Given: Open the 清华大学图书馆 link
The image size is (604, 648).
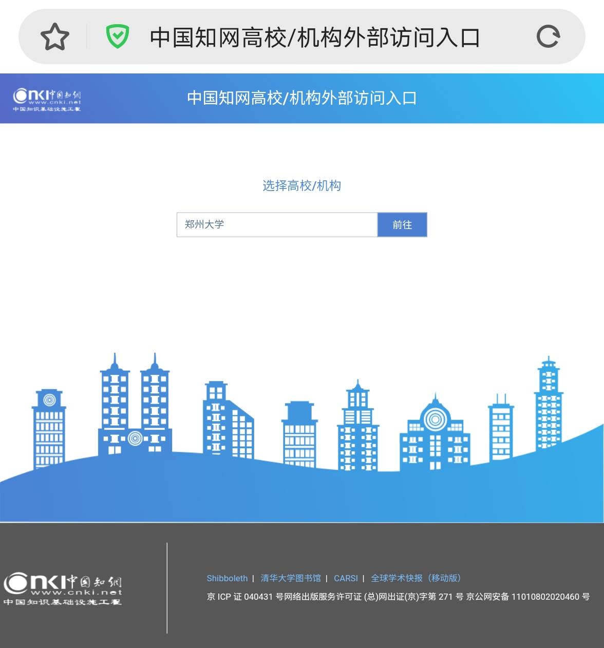Looking at the screenshot, I should point(291,578).
